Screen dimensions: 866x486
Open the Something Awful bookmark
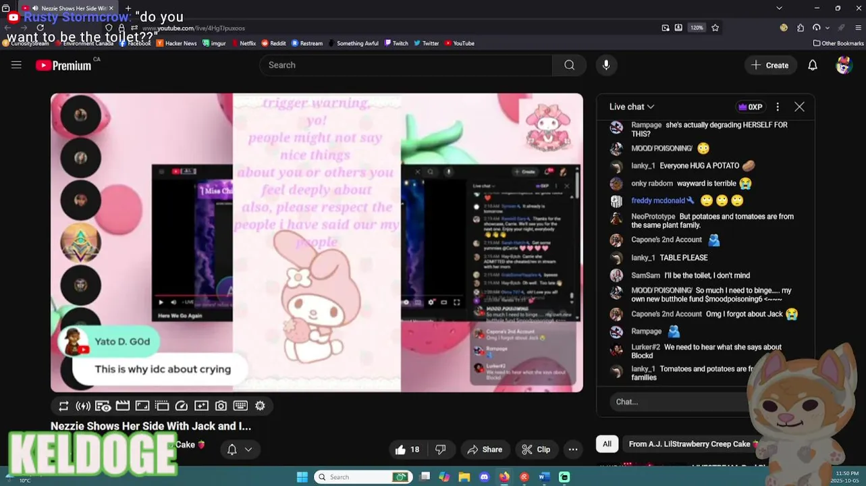click(353, 43)
